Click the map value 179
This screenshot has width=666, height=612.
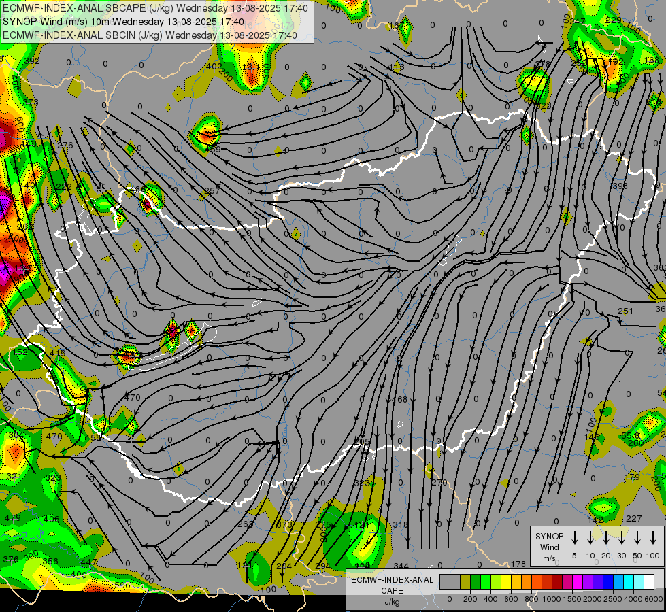point(632,477)
